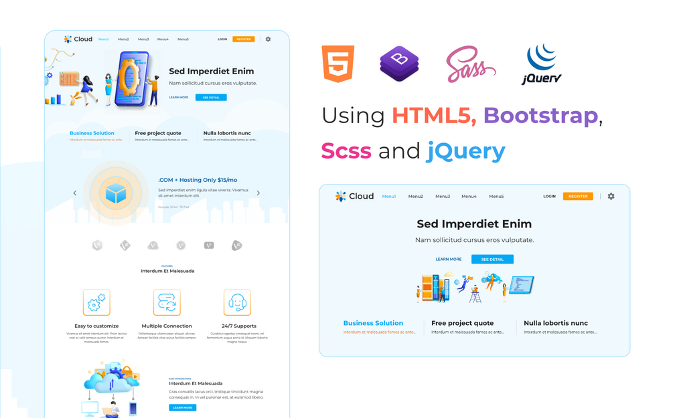
Task: Click the fifth grey partner logo
Action: 209,245
